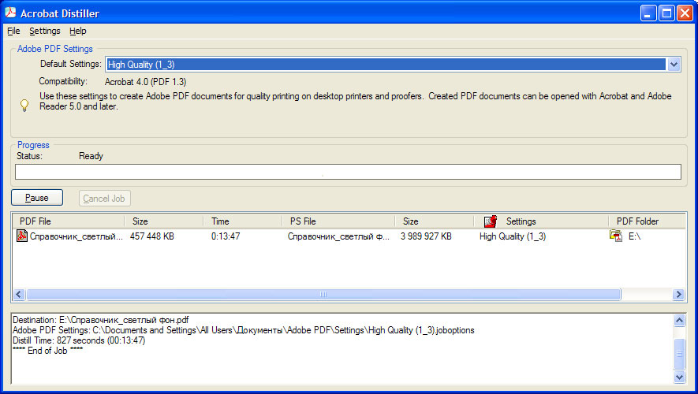Click the Settings column header label
Image resolution: width=698 pixels, height=394 pixels.
pos(521,221)
